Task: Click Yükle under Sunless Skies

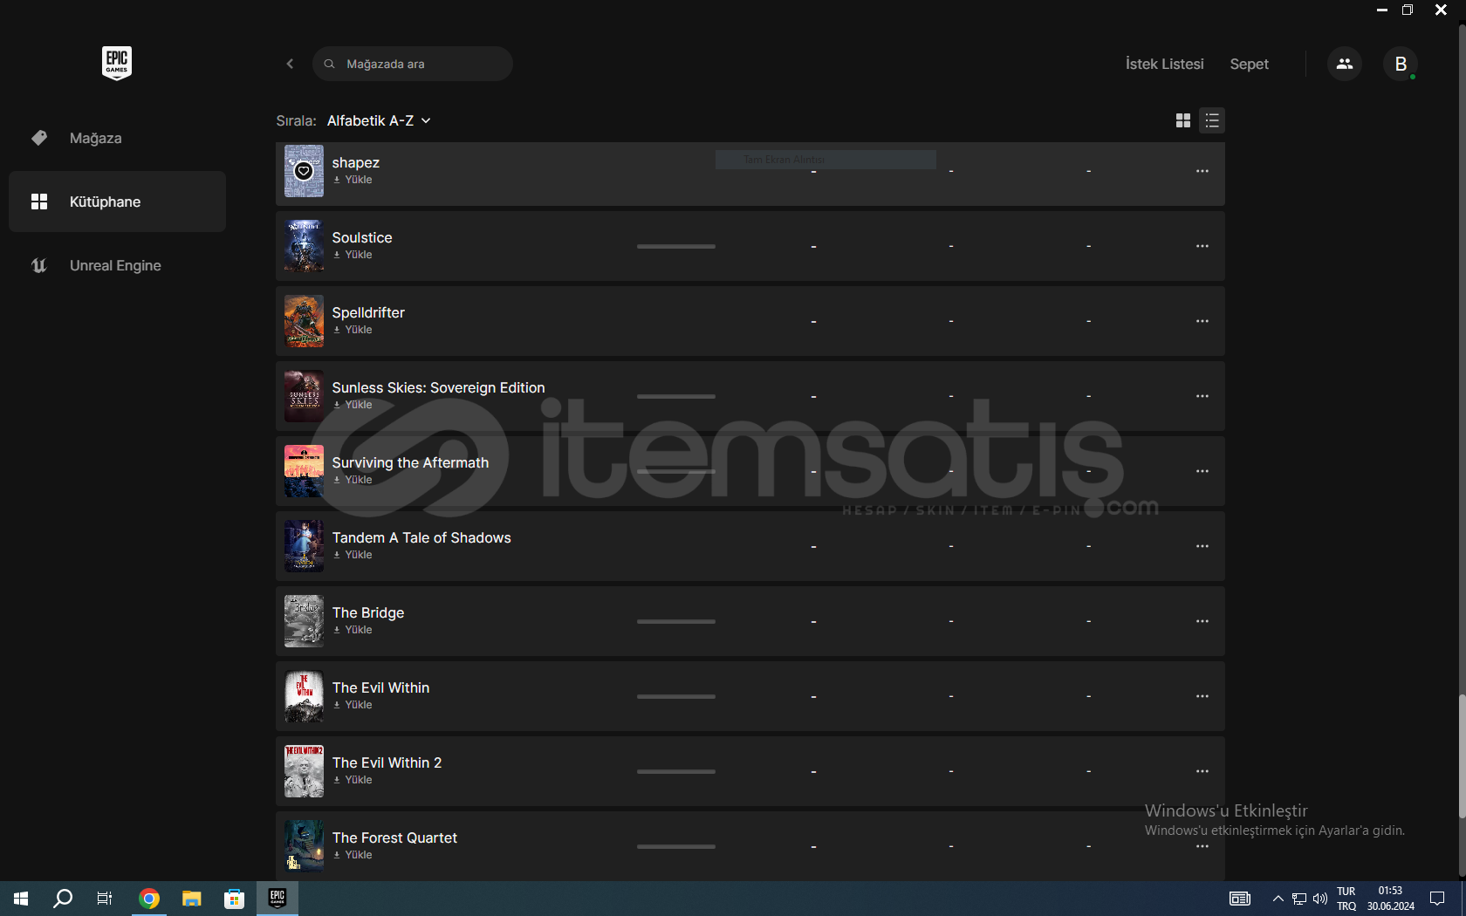Action: pos(353,405)
